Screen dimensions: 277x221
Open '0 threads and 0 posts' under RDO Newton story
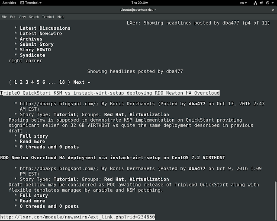(x=49, y=206)
